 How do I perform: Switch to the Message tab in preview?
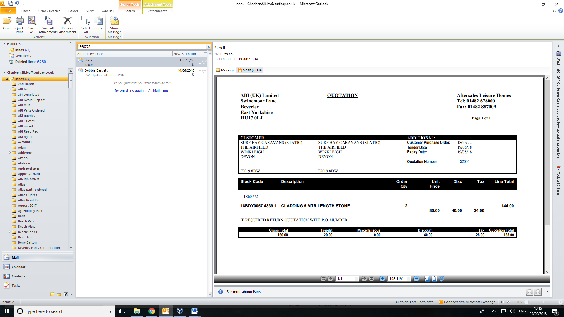coord(225,70)
